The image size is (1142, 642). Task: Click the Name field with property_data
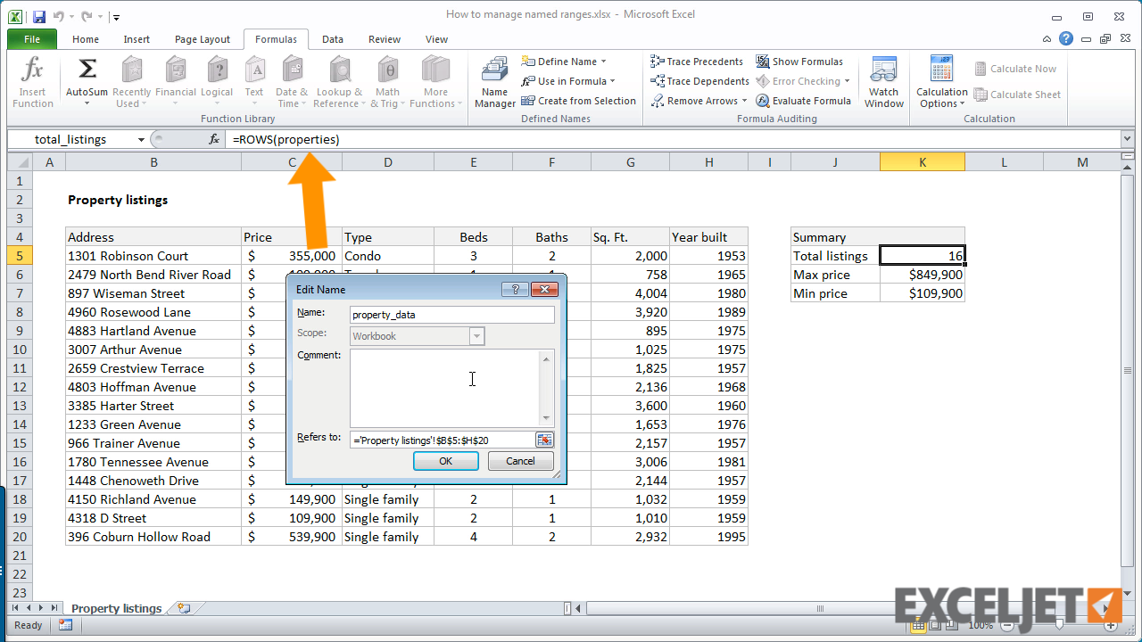click(452, 314)
